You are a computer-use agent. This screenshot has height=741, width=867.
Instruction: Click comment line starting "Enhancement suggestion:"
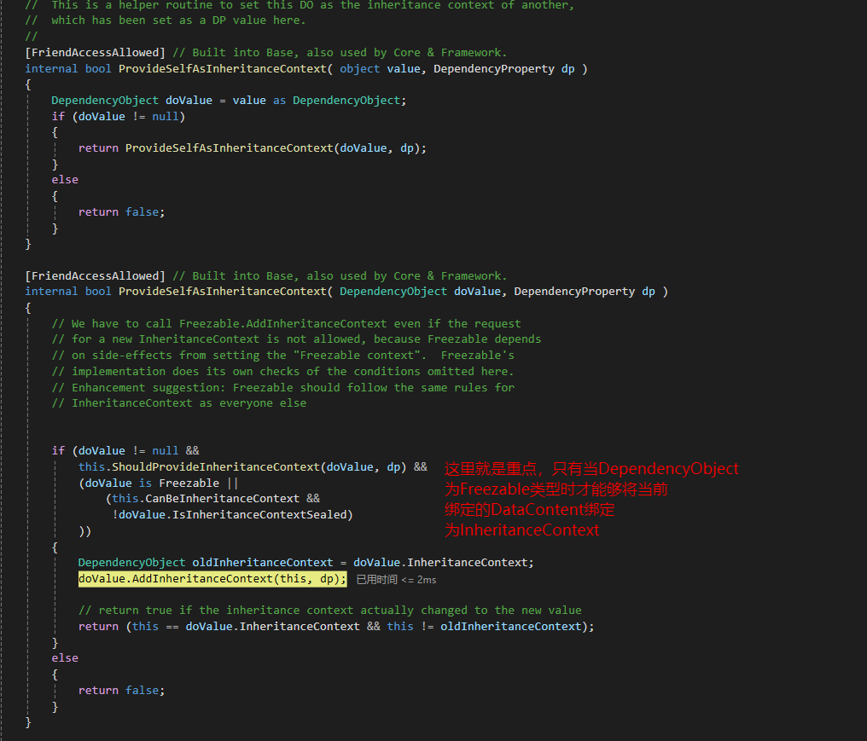(283, 387)
